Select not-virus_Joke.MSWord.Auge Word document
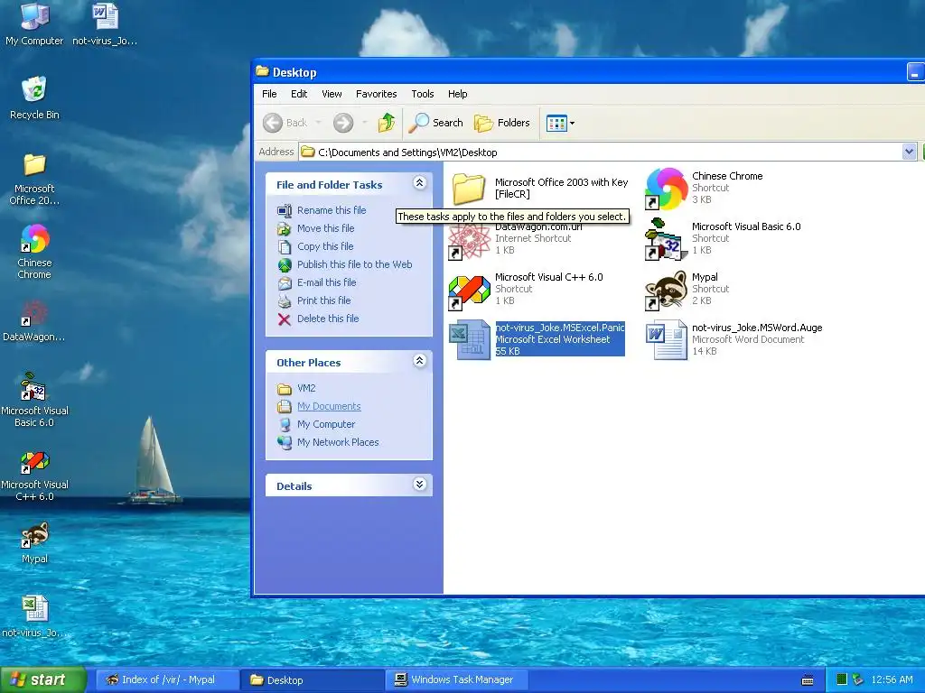This screenshot has height=693, width=925. pos(733,339)
